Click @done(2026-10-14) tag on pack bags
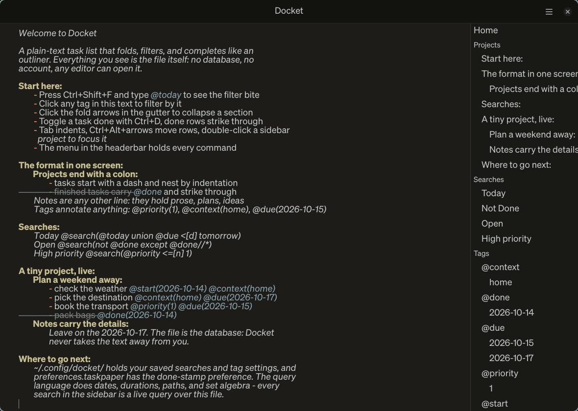Viewport: 578px width, 411px height. [x=137, y=315]
